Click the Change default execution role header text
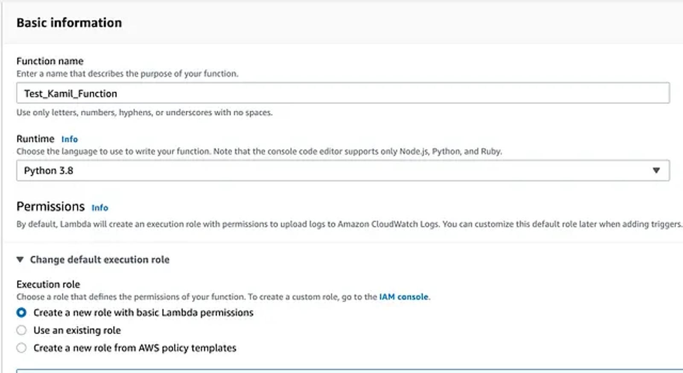The width and height of the screenshot is (683, 373). 99,260
